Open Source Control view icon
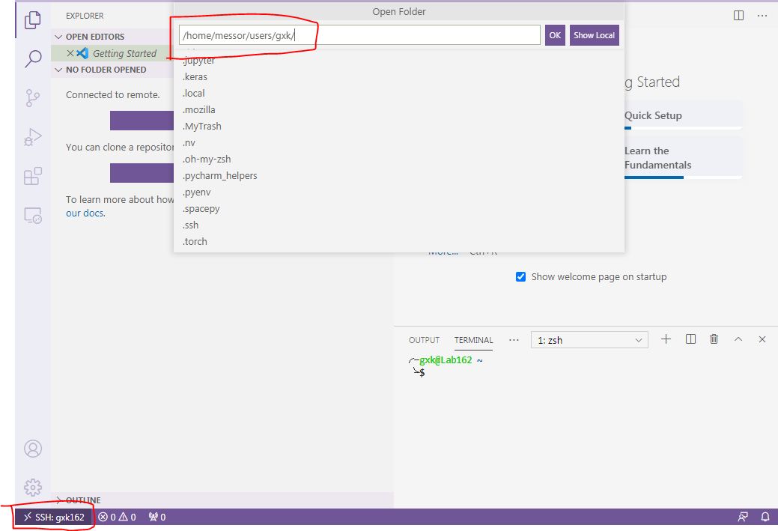The image size is (778, 531). click(x=33, y=98)
